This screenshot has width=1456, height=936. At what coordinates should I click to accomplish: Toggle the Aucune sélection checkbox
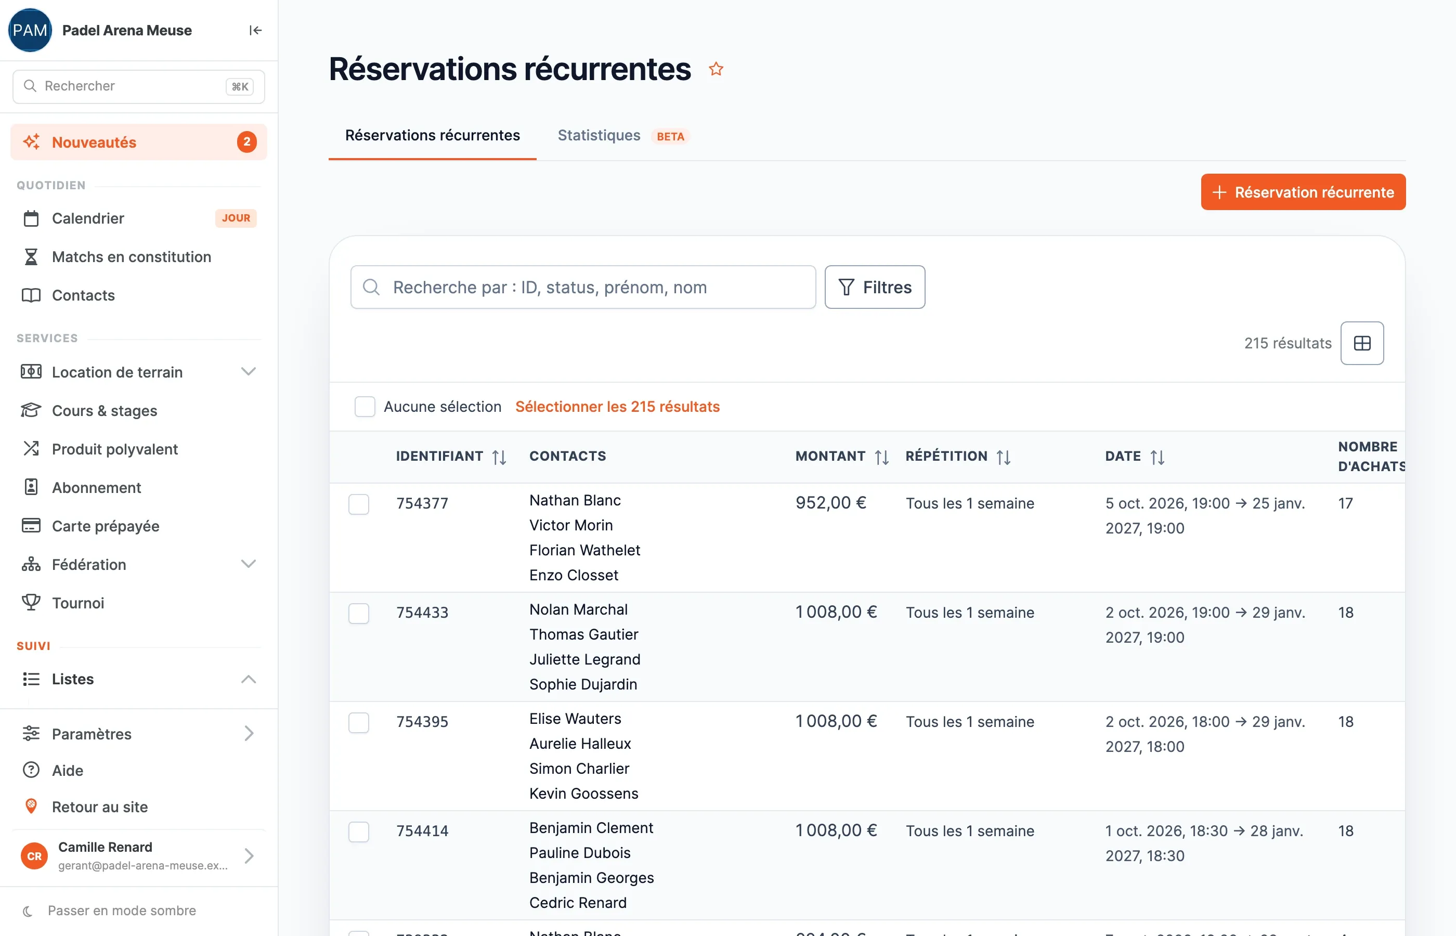tap(365, 407)
